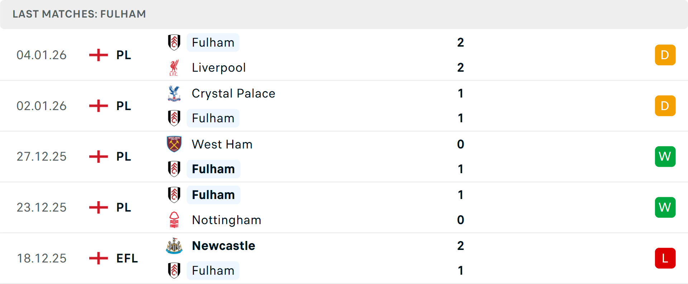The width and height of the screenshot is (688, 284).
Task: Click the 23.12.25 match date
Action: (x=42, y=207)
